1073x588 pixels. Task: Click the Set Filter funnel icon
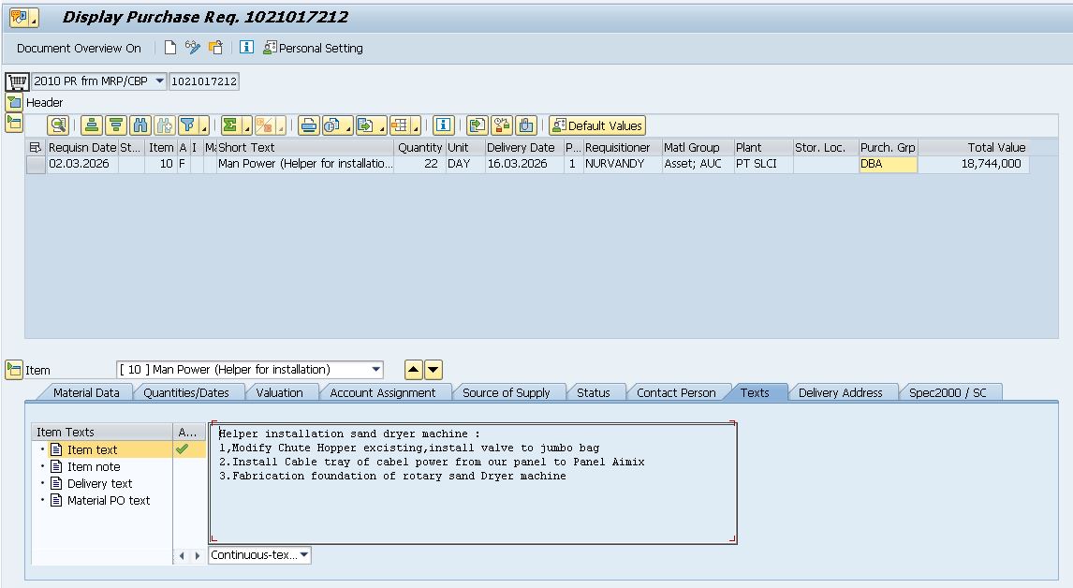[187, 125]
